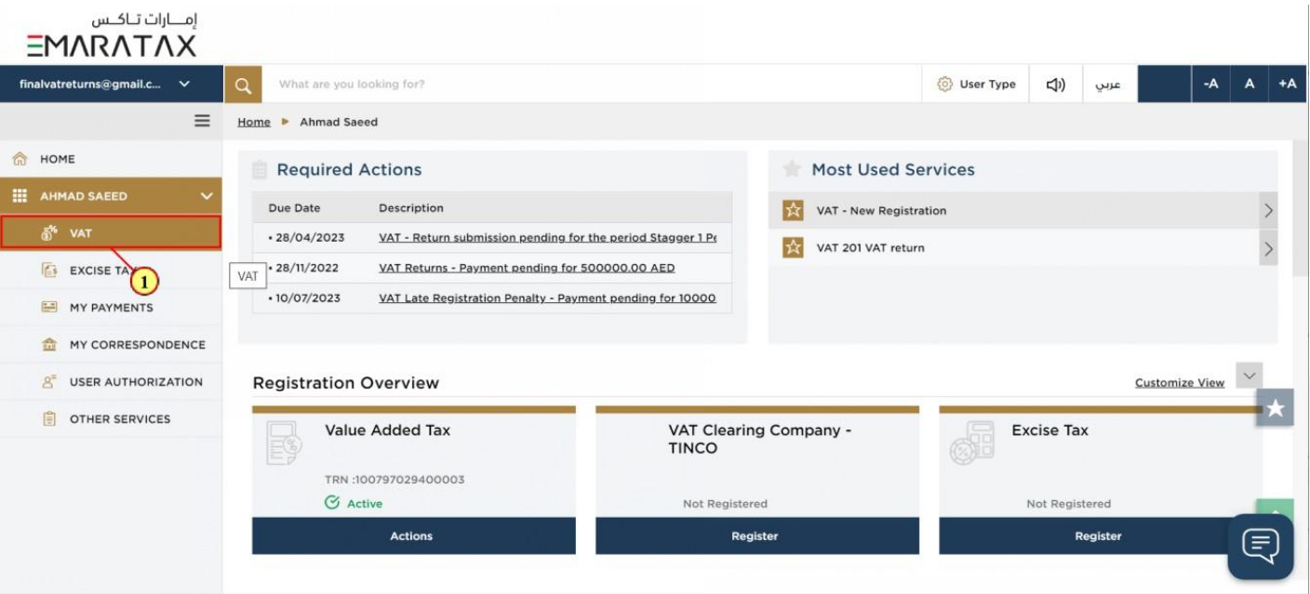Click Register on VAT Clearing Company card

click(757, 536)
